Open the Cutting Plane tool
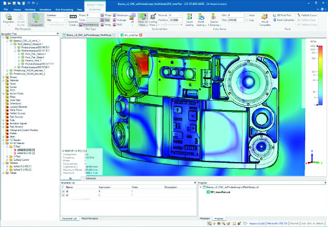 tap(153, 20)
